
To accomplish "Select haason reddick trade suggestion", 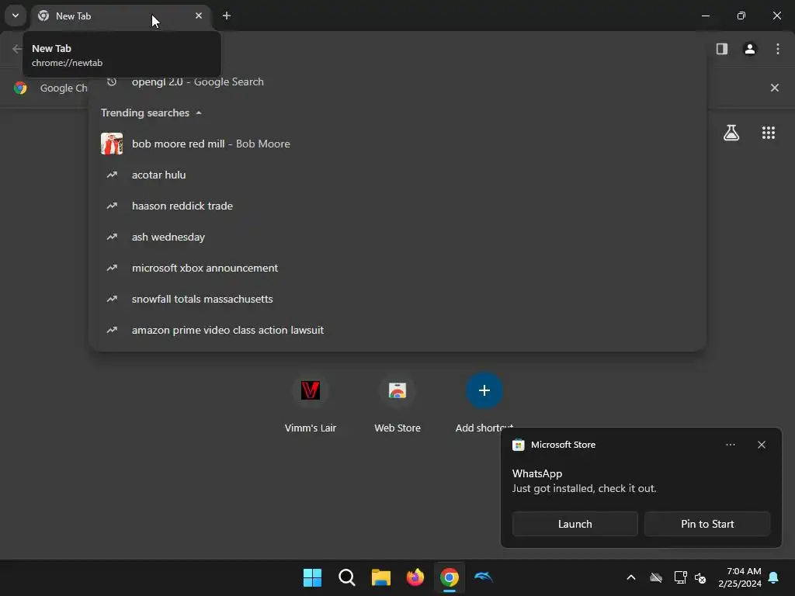I will pos(397,206).
